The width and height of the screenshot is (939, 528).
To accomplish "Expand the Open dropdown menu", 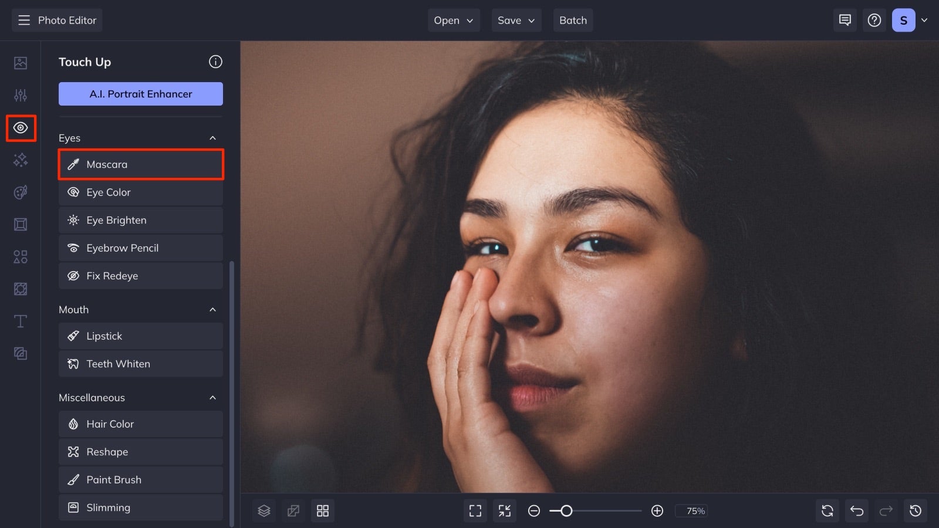I will click(454, 21).
